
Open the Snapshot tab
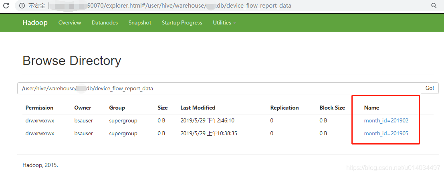point(140,23)
